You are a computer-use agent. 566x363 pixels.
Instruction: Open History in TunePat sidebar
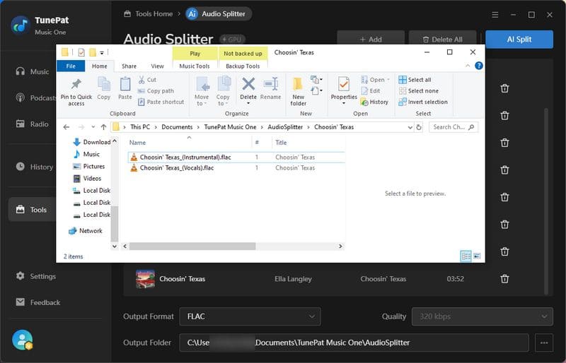(x=34, y=167)
